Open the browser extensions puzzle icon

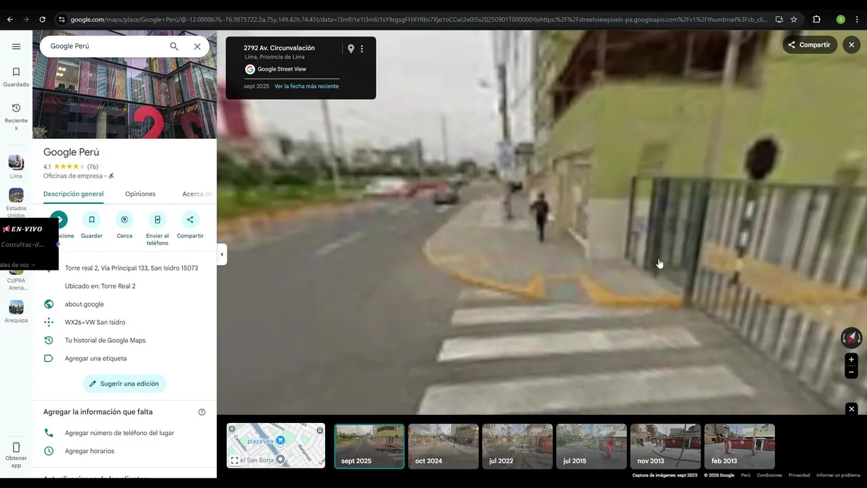coord(816,20)
